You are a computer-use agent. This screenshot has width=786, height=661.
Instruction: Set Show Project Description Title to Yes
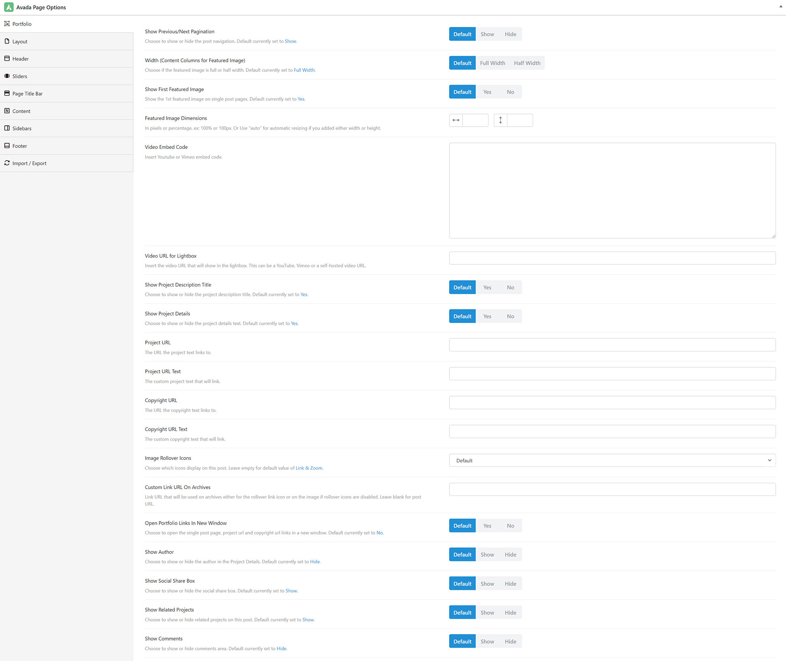pos(487,287)
